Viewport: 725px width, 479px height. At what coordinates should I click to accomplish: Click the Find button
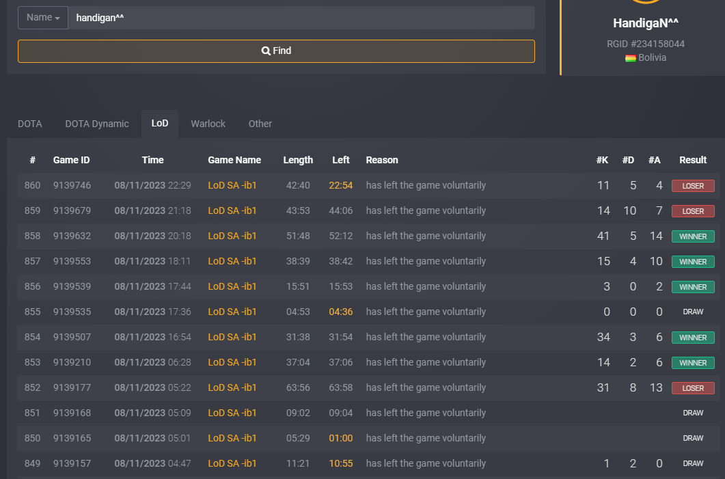point(277,51)
